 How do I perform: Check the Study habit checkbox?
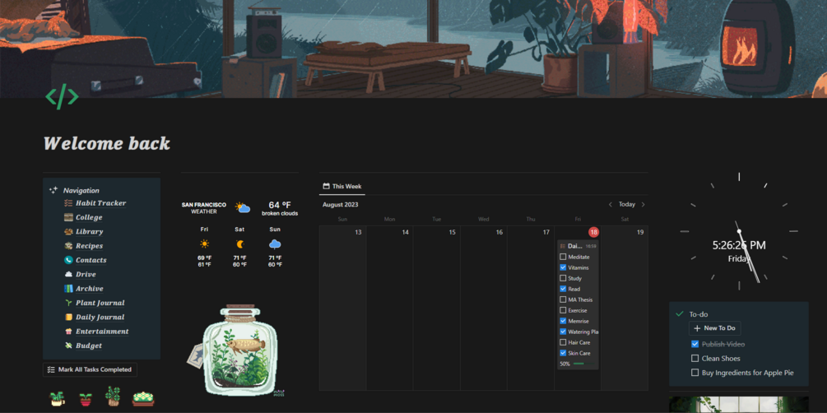click(563, 278)
